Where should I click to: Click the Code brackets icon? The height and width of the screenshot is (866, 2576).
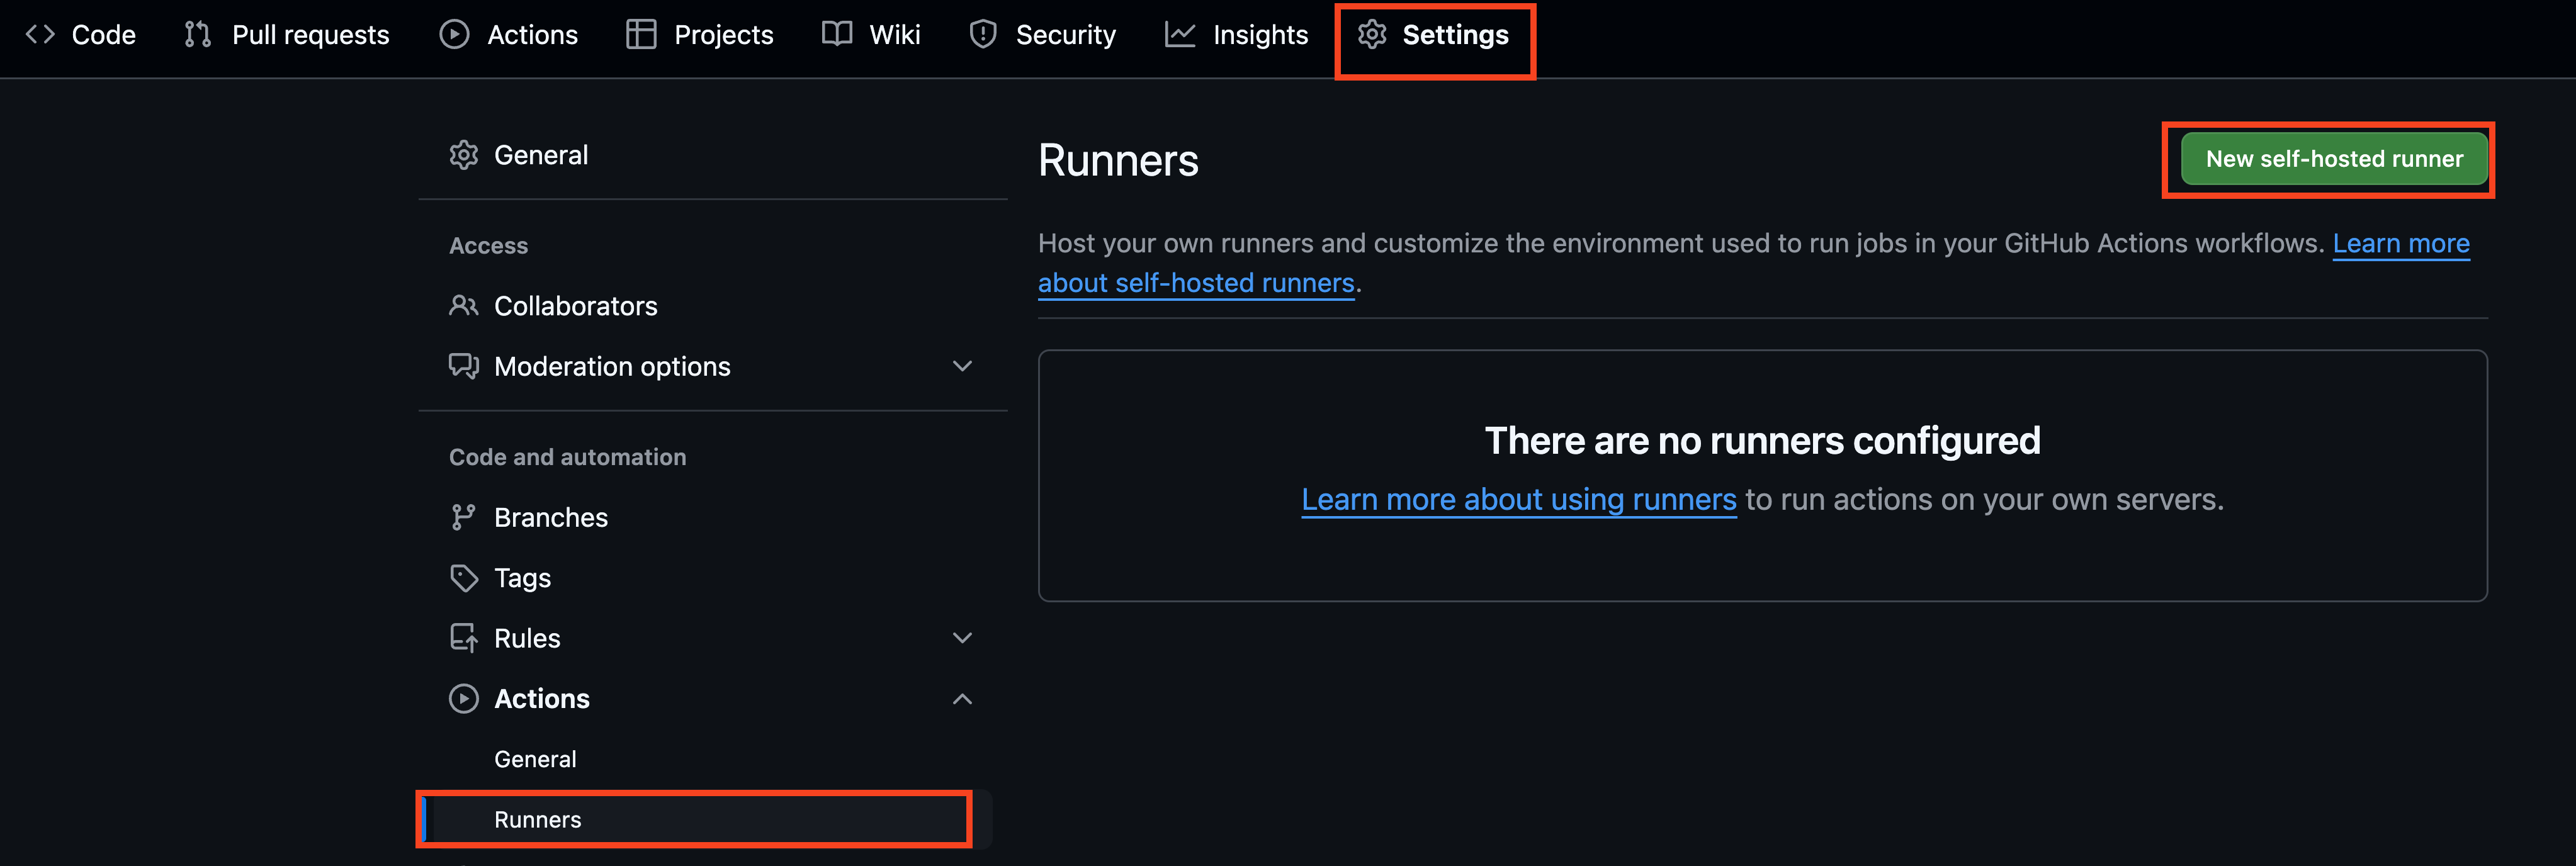40,35
